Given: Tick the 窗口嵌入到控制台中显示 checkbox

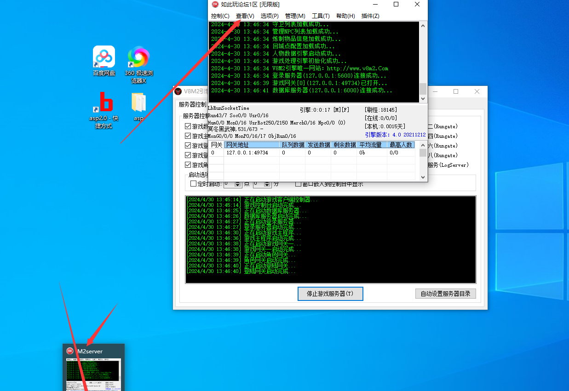Looking at the screenshot, I should 299,184.
